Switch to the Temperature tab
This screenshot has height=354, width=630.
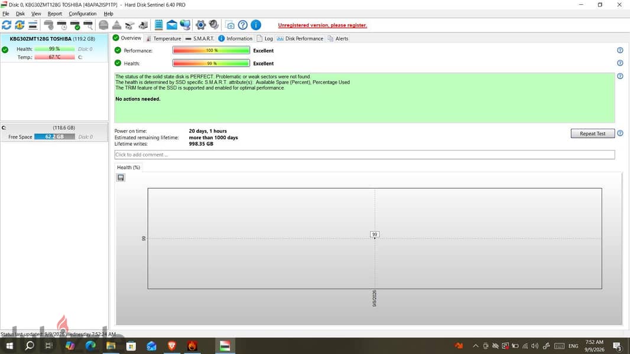pyautogui.click(x=163, y=38)
